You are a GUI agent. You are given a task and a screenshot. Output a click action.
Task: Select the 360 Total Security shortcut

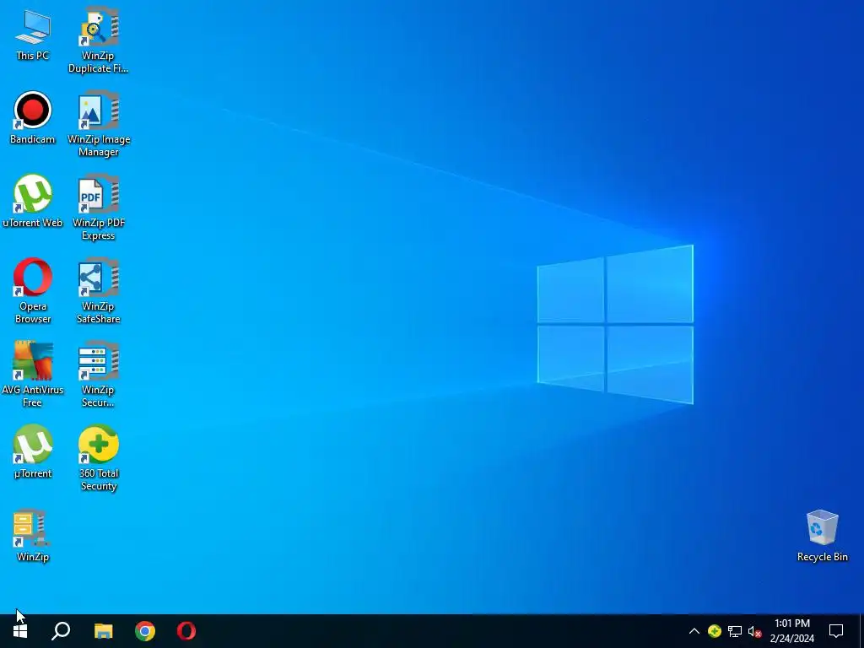click(x=98, y=458)
